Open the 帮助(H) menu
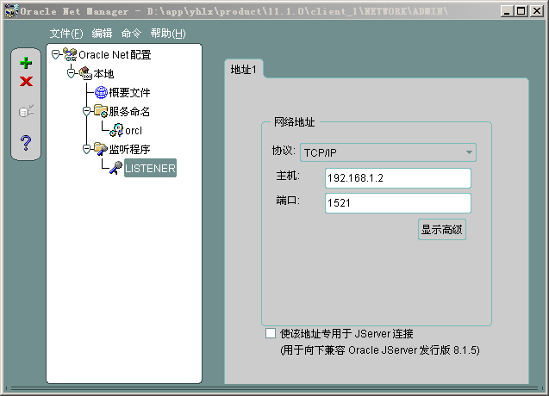The width and height of the screenshot is (549, 396). 168,34
